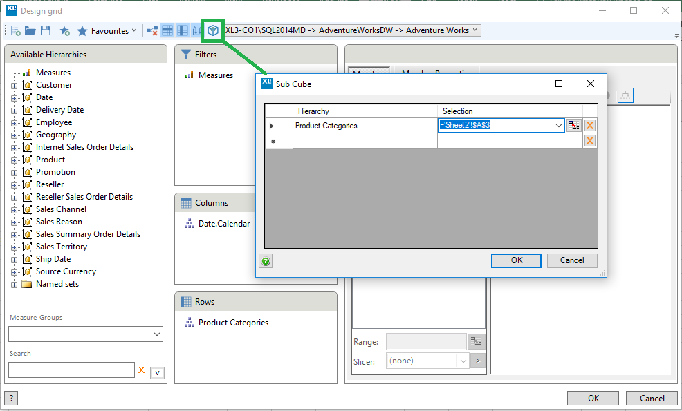Open the help icon in Sub Cube dialog
Screen dimensions: 682x411
[266, 260]
